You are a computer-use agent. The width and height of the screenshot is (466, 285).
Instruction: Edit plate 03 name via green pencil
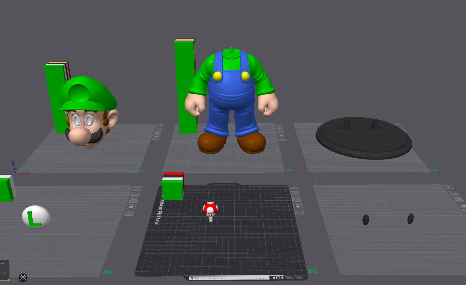point(297,121)
